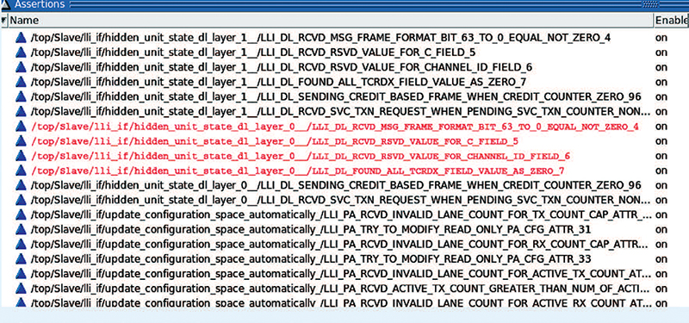The image size is (689, 323).
Task: Toggle the Enable value for red layer_0 CHANNEL_ID_FIELD_6 assertion
Action: (x=661, y=156)
